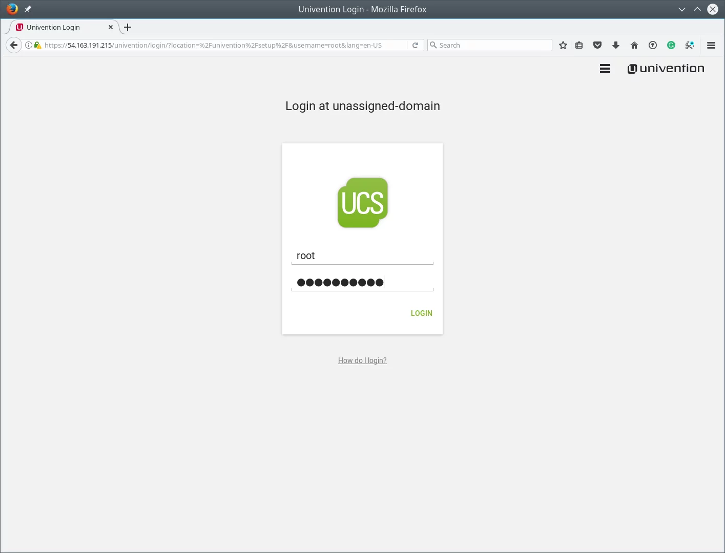
Task: Toggle the window pin icon in title bar
Action: (x=28, y=9)
